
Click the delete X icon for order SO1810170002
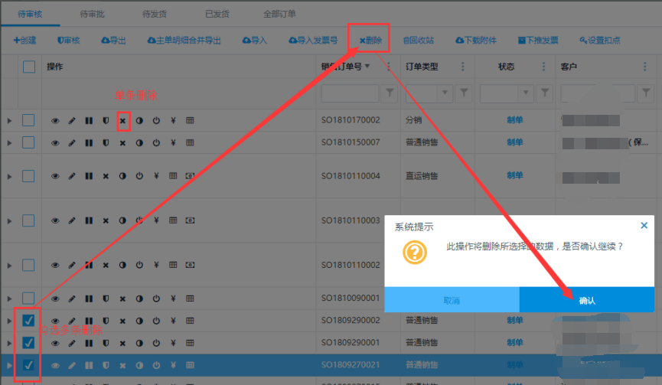click(122, 121)
